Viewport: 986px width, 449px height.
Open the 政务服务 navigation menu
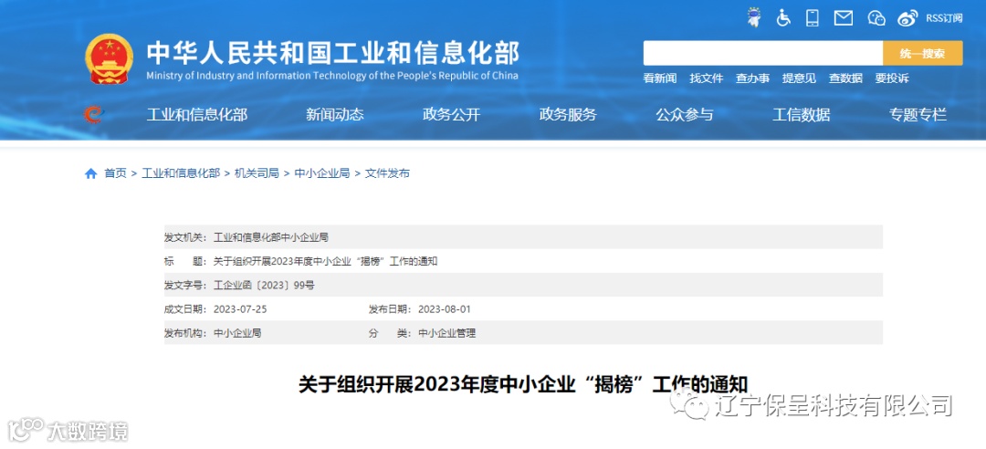pyautogui.click(x=568, y=115)
